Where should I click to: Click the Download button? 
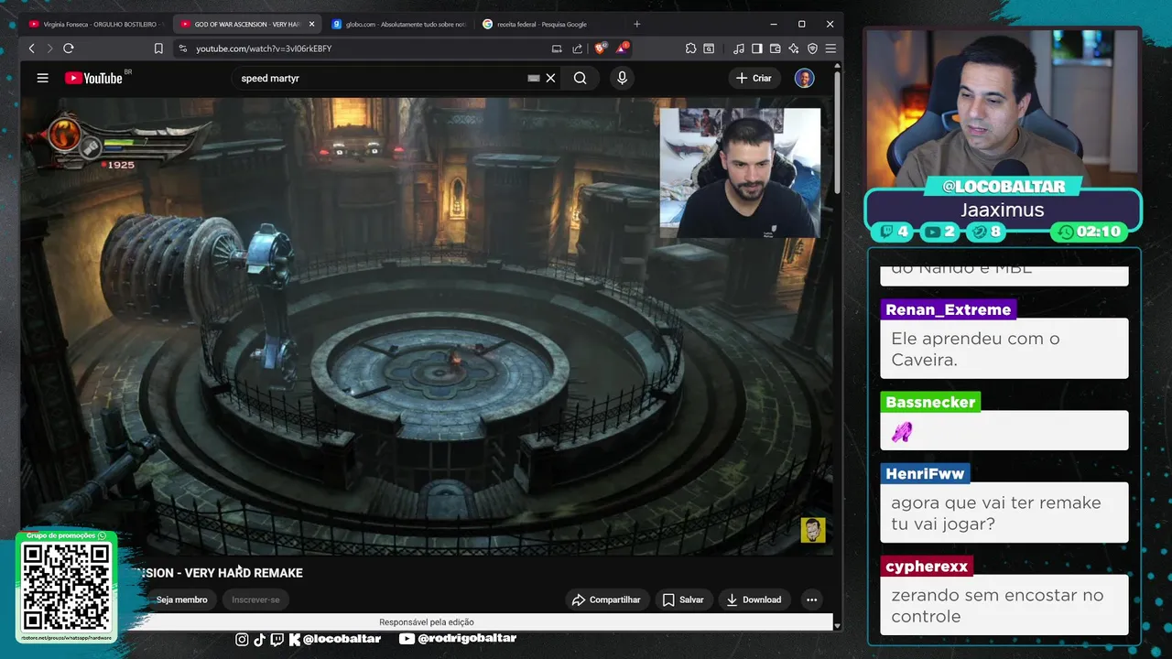coord(754,600)
